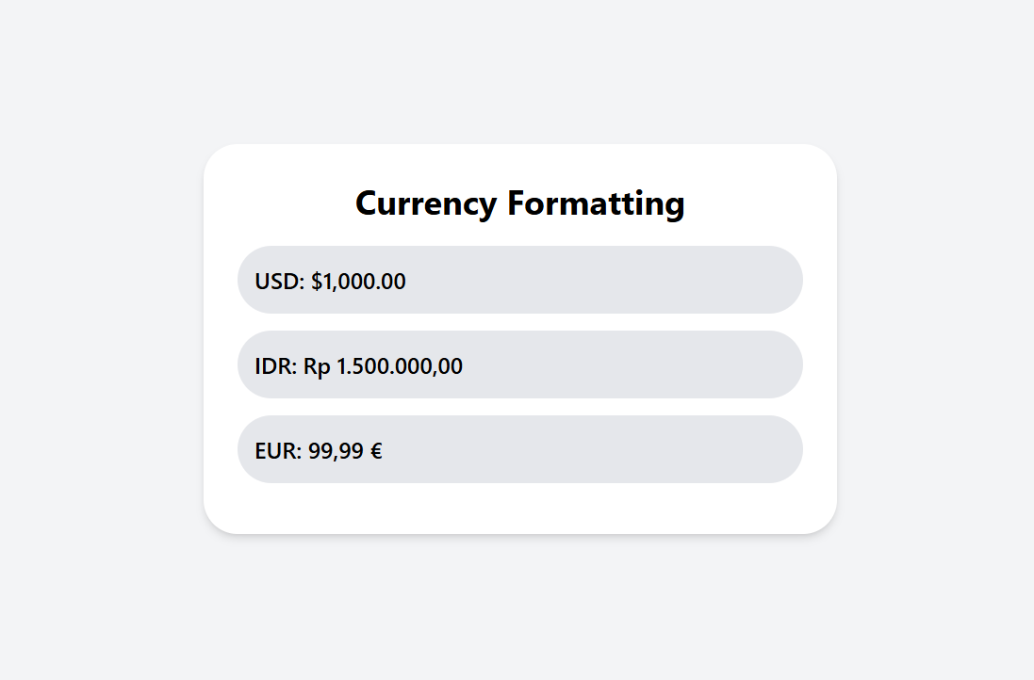Select the EUR currency row
This screenshot has width=1034, height=680.
tap(519, 449)
